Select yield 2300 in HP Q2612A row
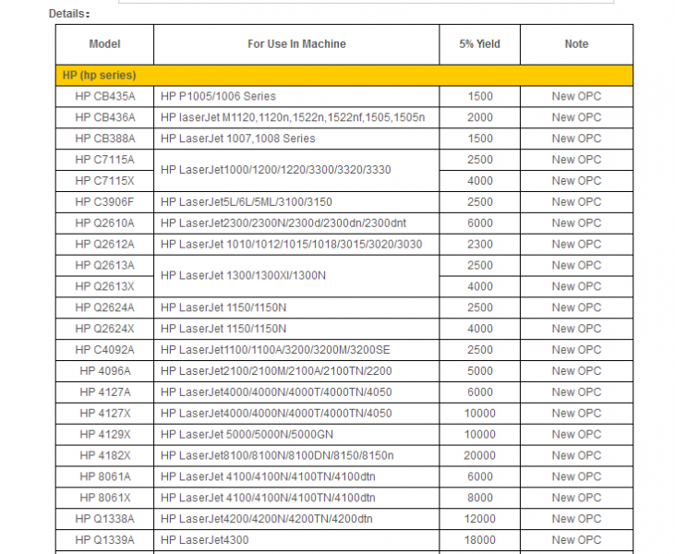The height and width of the screenshot is (554, 675). [479, 244]
